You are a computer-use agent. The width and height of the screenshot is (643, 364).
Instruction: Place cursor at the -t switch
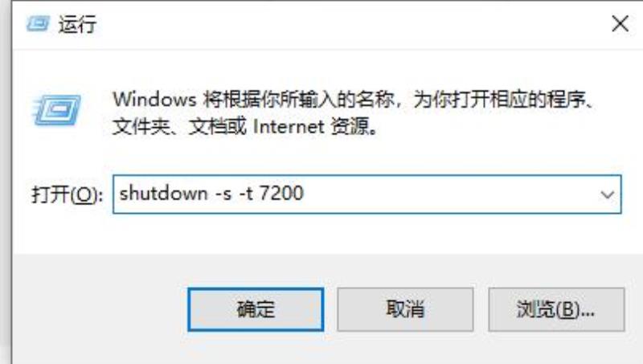tap(246, 193)
